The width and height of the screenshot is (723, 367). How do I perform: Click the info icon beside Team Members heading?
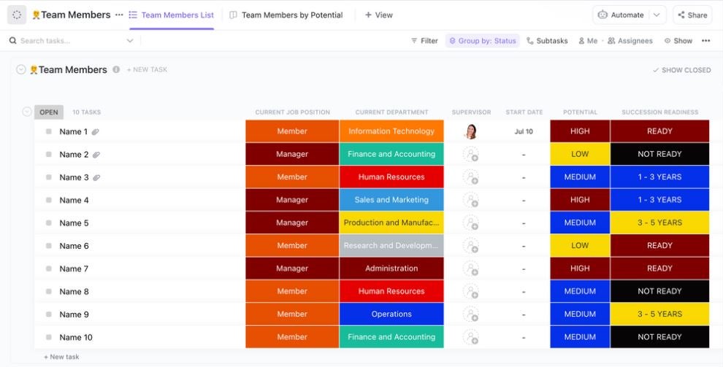(117, 70)
